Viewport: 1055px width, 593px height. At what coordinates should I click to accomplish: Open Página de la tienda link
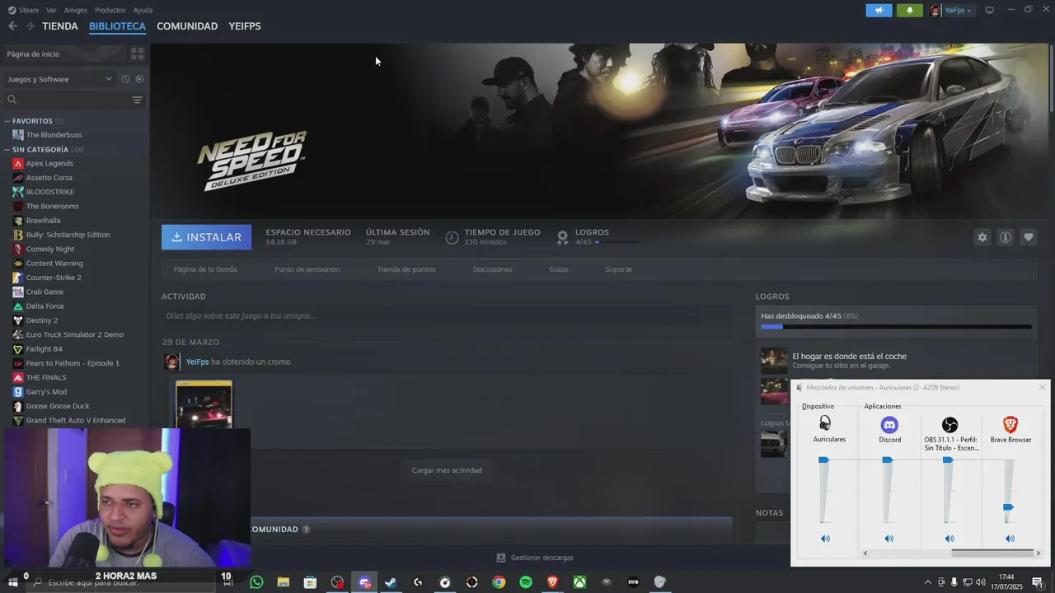click(205, 269)
